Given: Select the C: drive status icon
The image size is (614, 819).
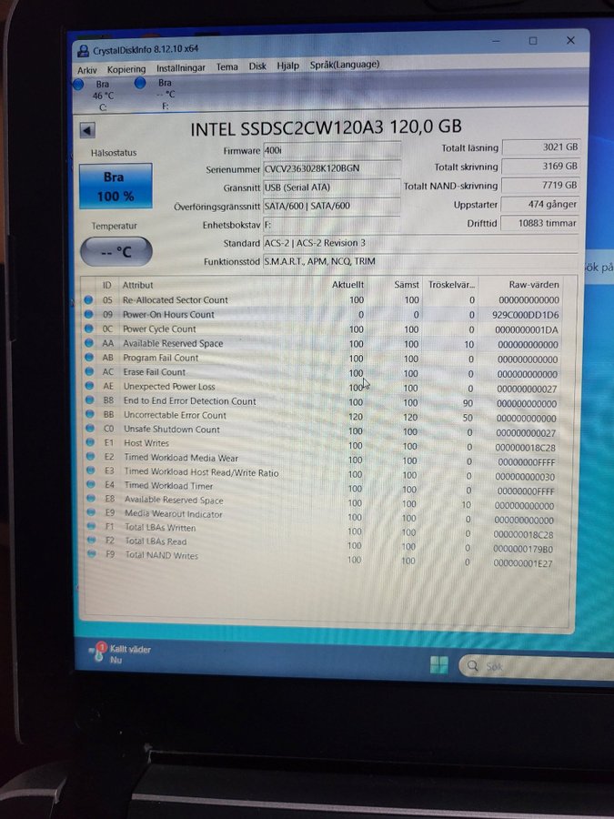Looking at the screenshot, I should click(x=79, y=85).
